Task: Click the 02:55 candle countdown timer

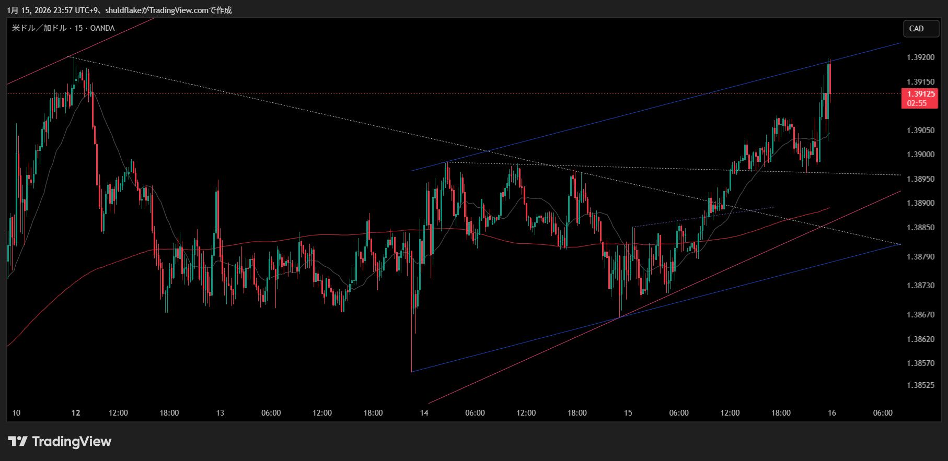Action: click(917, 103)
